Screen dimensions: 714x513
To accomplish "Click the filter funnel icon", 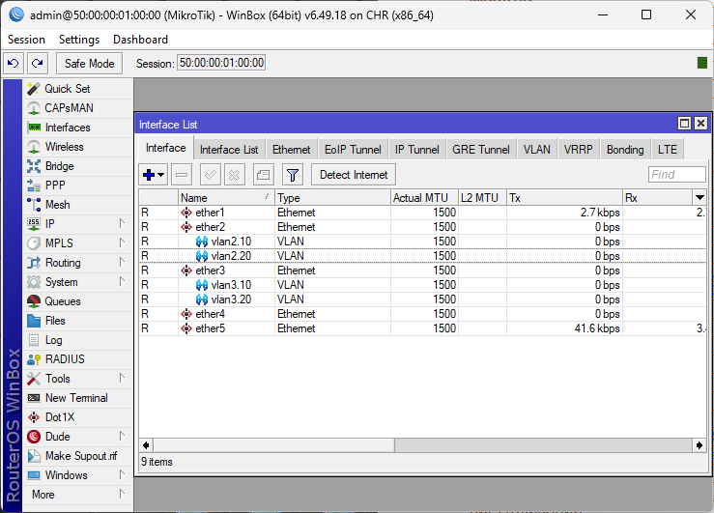I will tap(293, 175).
